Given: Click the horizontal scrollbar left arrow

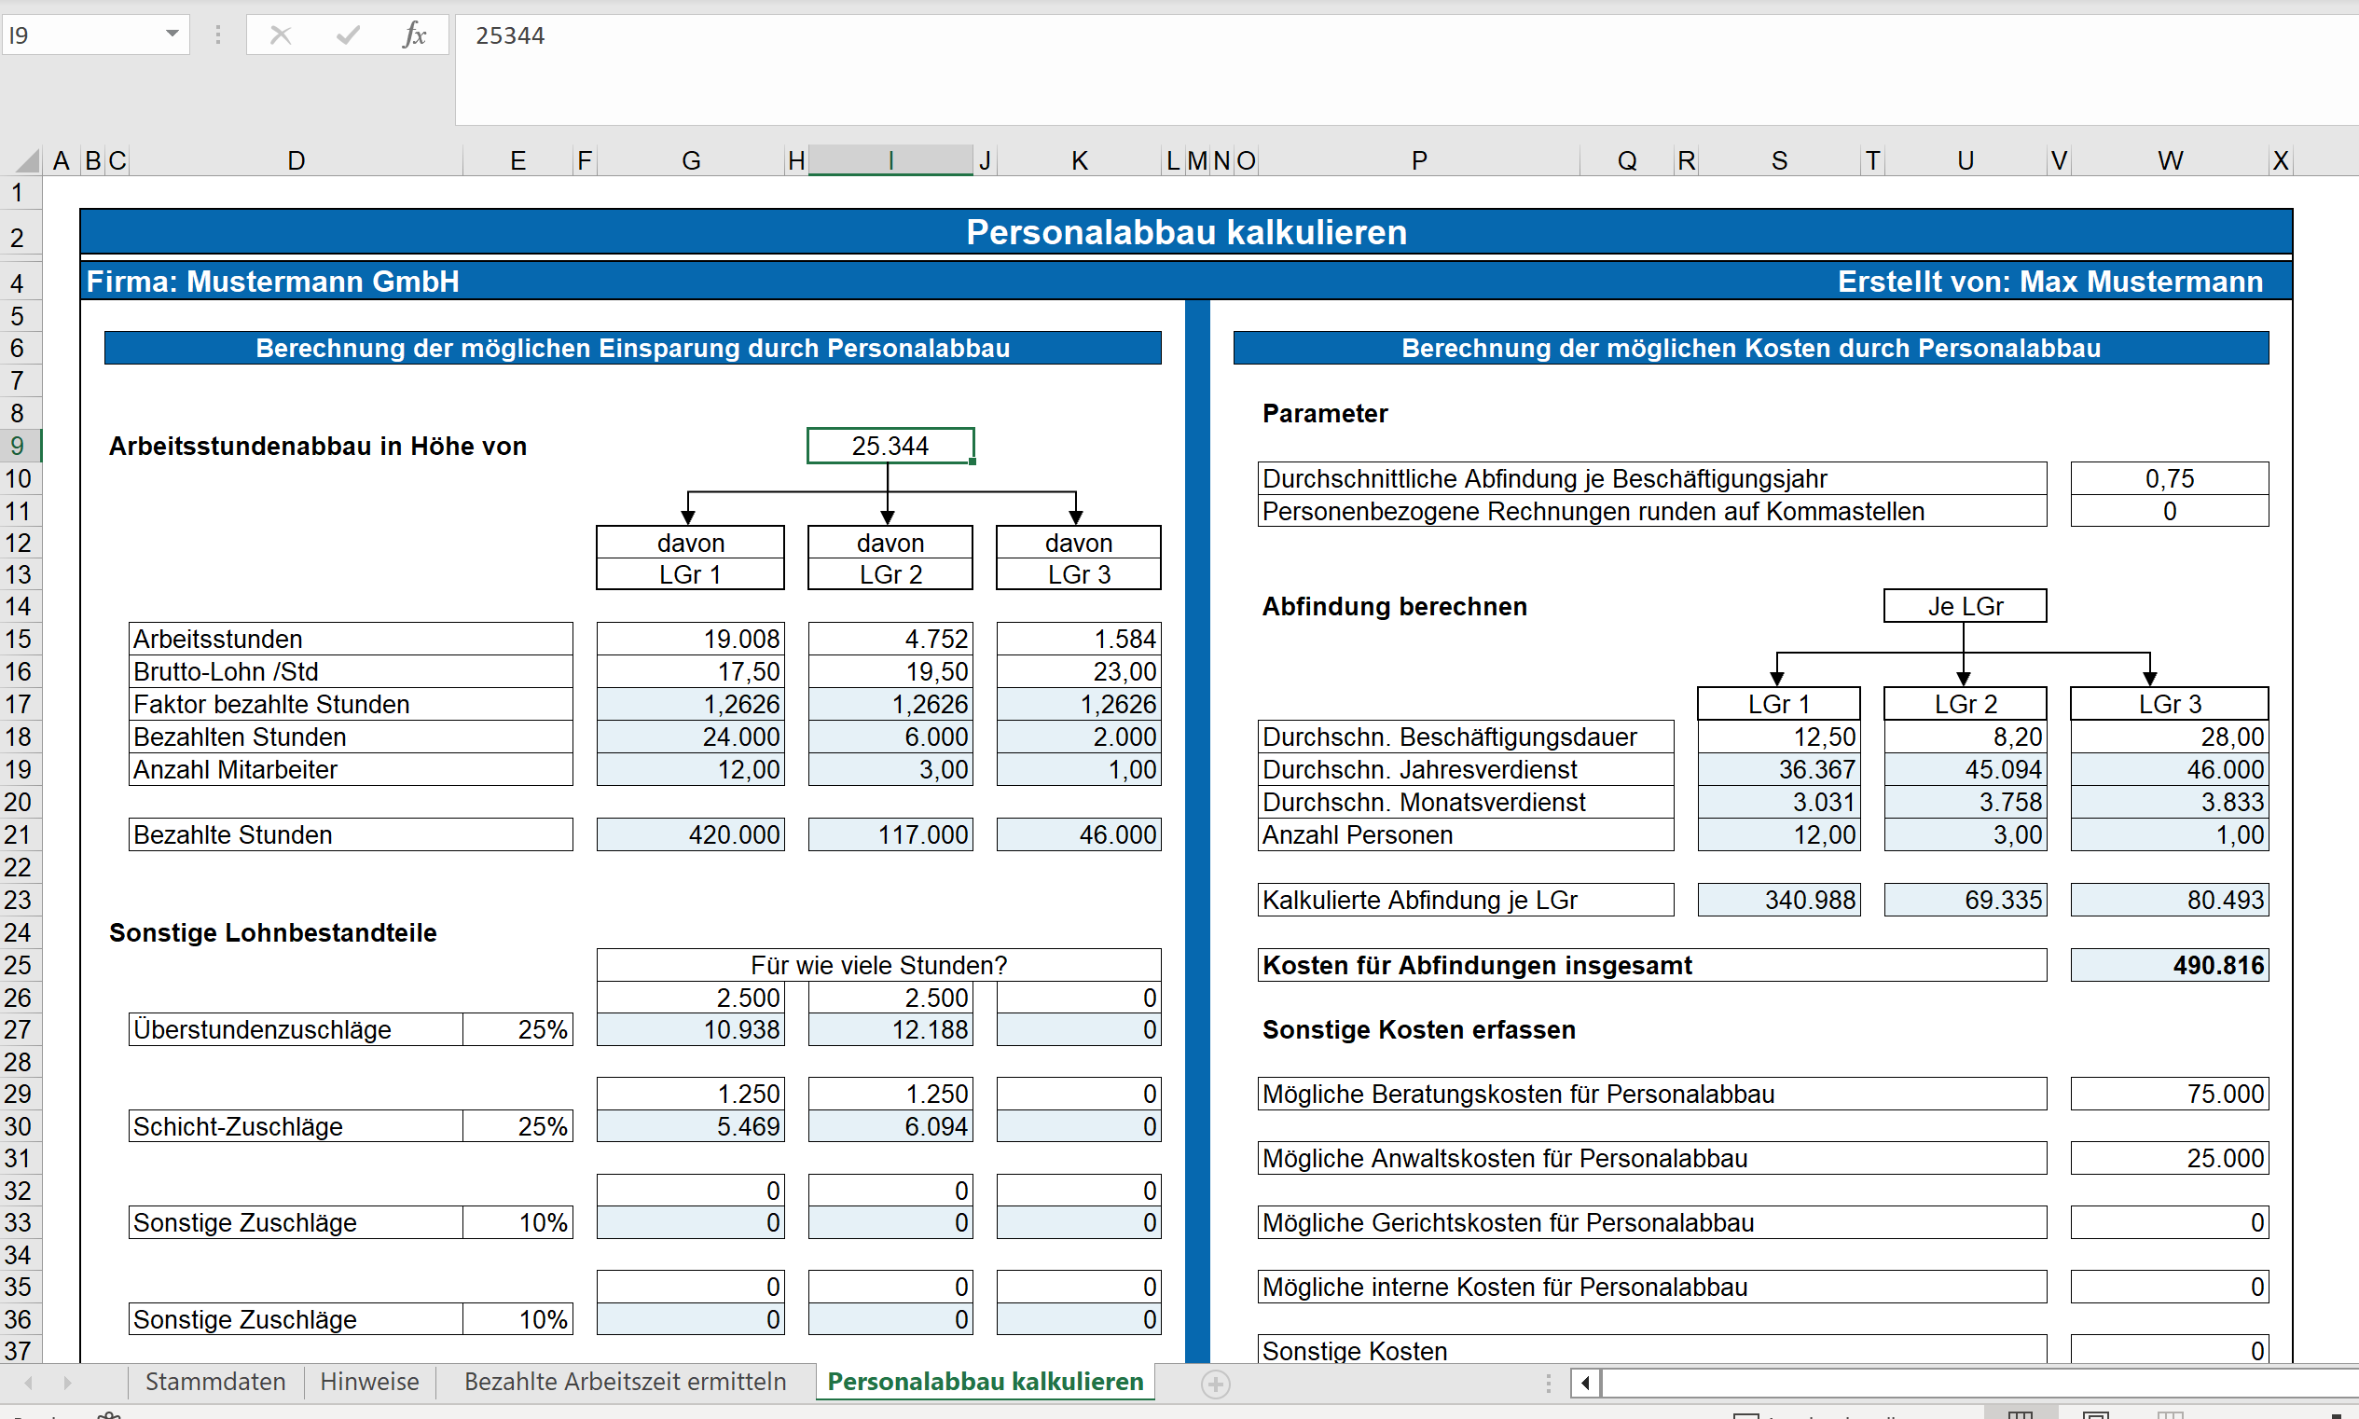Looking at the screenshot, I should pos(1585,1383).
